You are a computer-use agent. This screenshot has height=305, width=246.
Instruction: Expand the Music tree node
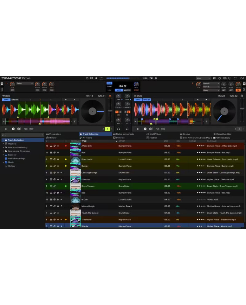(x=3, y=162)
